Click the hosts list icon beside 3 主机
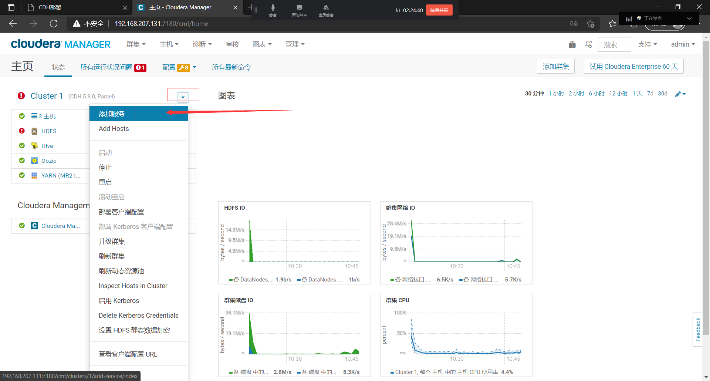Image resolution: width=710 pixels, height=381 pixels. (34, 116)
